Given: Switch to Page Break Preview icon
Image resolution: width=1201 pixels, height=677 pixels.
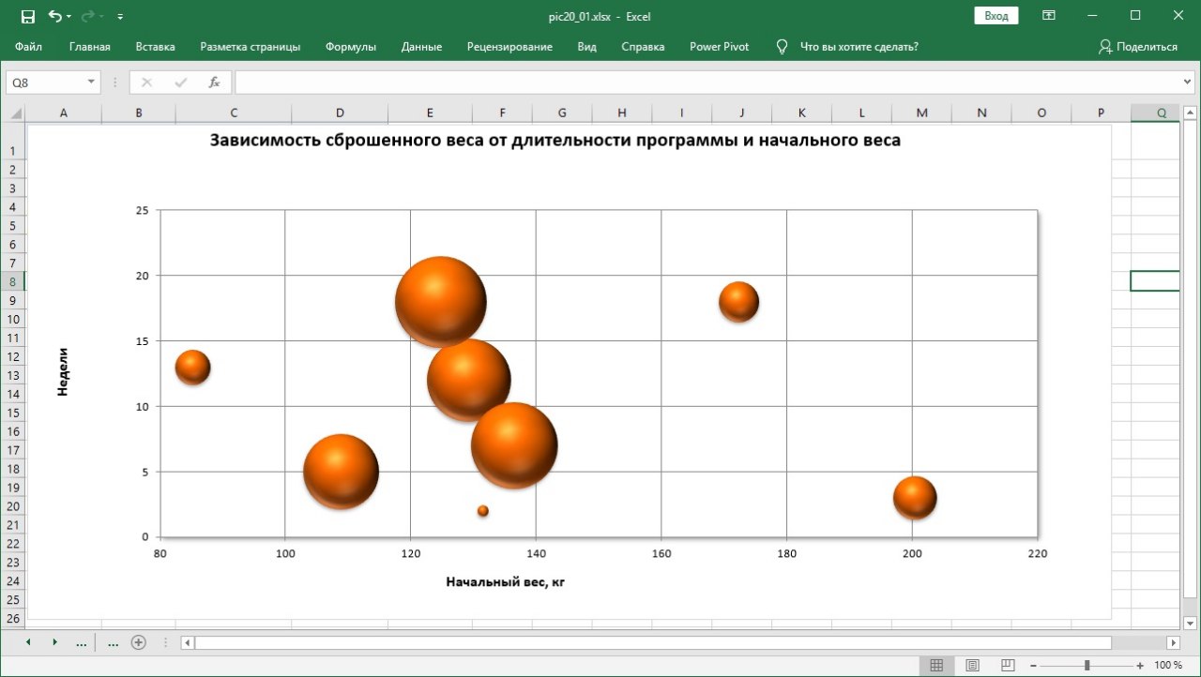Looking at the screenshot, I should (x=1008, y=665).
